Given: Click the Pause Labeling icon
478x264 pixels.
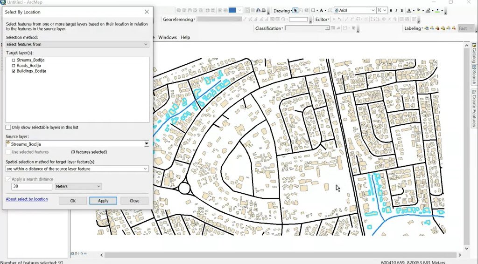Looking at the screenshot, I should 449,28.
